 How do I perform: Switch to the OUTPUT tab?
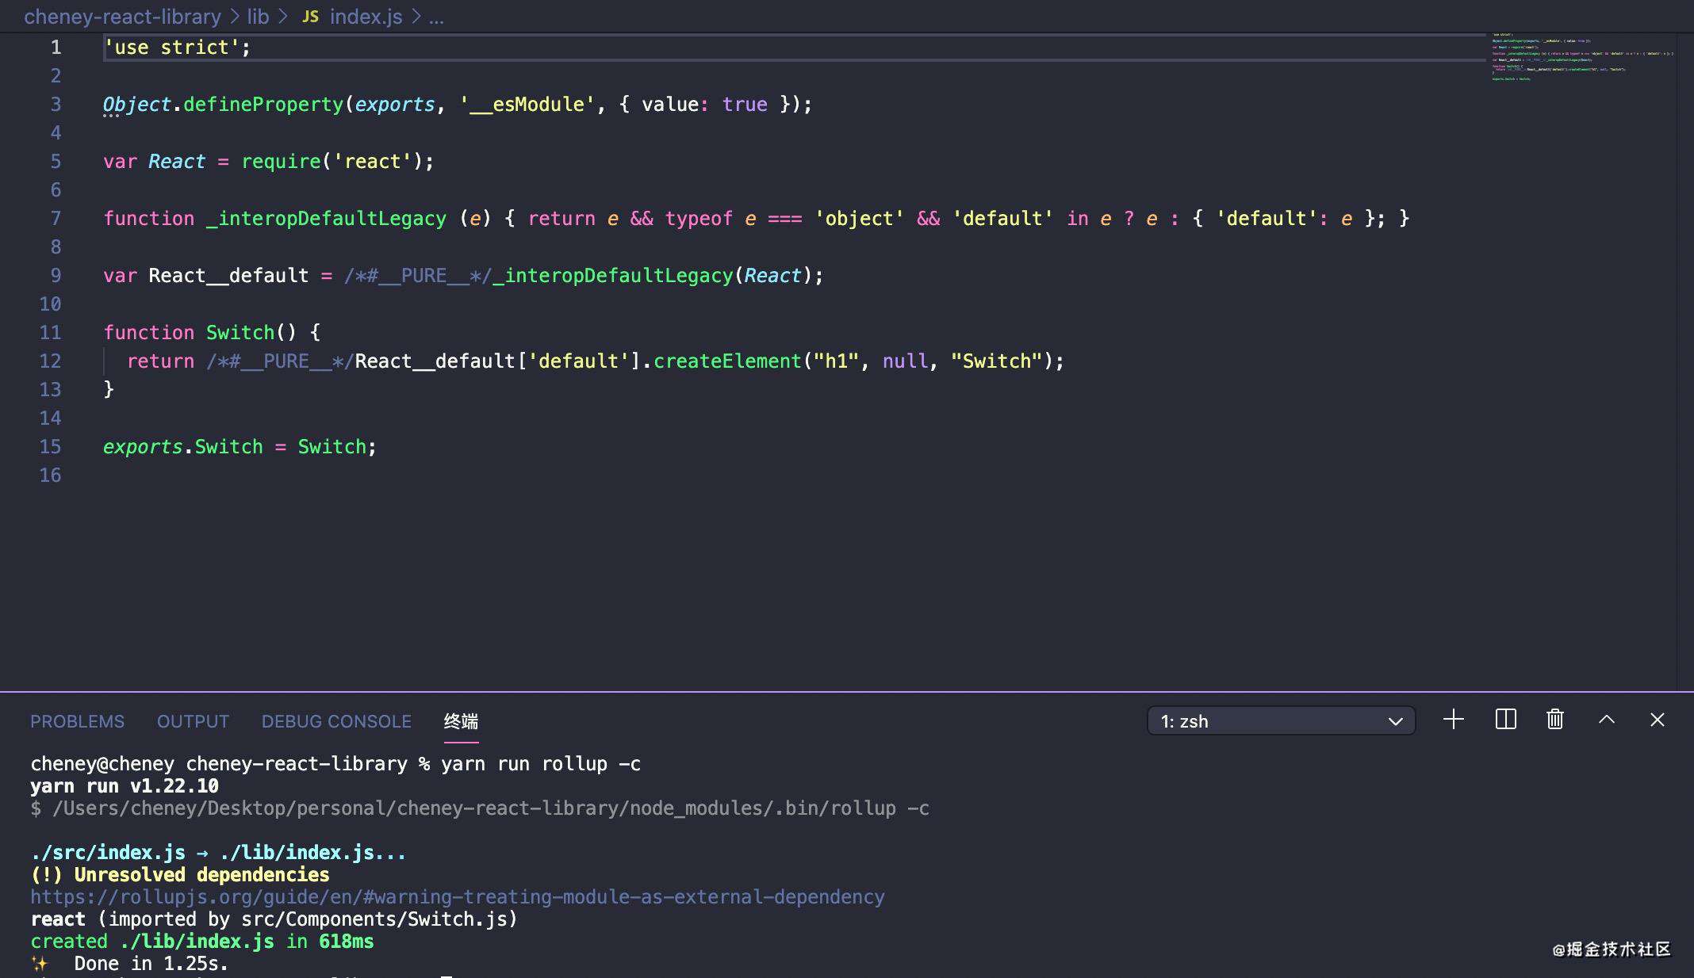coord(193,721)
